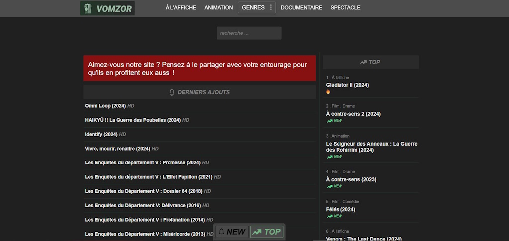Open Département V : Miséricorde (2013)
Screen dimensions: 509x241
coord(145,234)
